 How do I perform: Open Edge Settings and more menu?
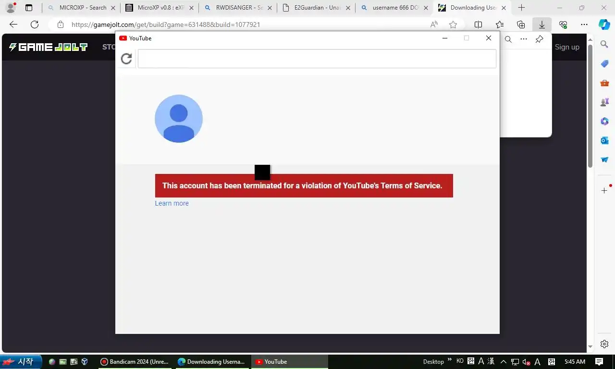pyautogui.click(x=584, y=25)
